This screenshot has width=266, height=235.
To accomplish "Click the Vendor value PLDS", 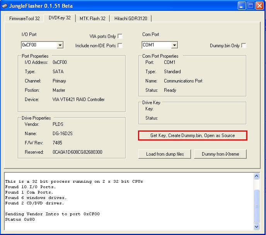I will pyautogui.click(x=58, y=124).
